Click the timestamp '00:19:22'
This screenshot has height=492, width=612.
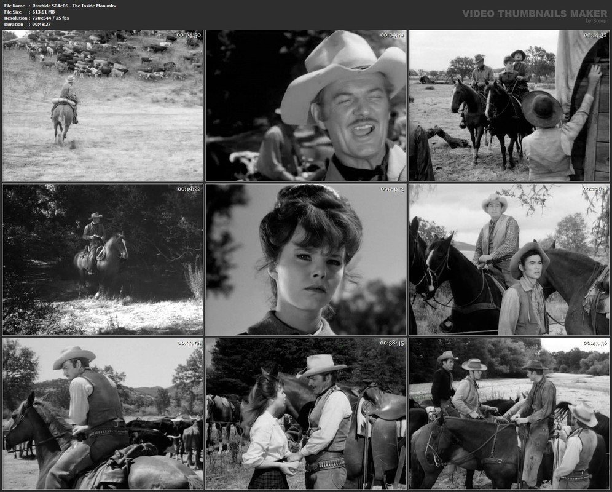pos(189,189)
